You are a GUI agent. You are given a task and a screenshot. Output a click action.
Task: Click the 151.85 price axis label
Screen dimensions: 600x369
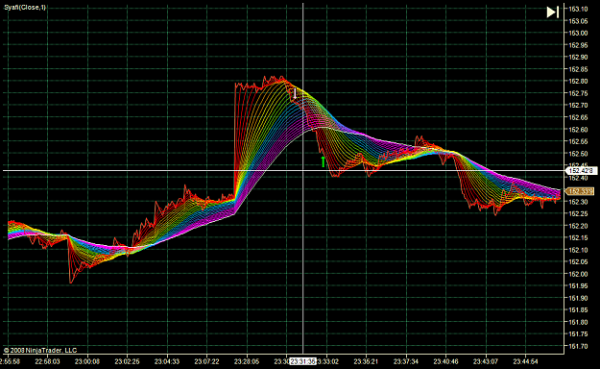pos(578,310)
